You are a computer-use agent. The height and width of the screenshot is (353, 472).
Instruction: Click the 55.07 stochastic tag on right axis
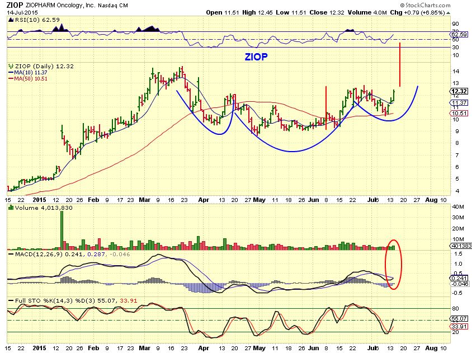(x=459, y=319)
